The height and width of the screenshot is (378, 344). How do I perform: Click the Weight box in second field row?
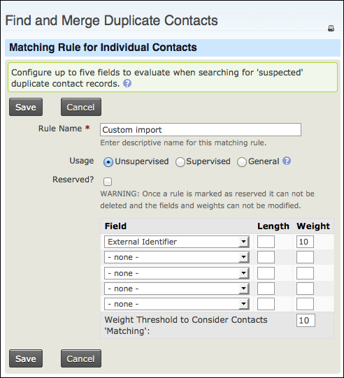(x=305, y=257)
